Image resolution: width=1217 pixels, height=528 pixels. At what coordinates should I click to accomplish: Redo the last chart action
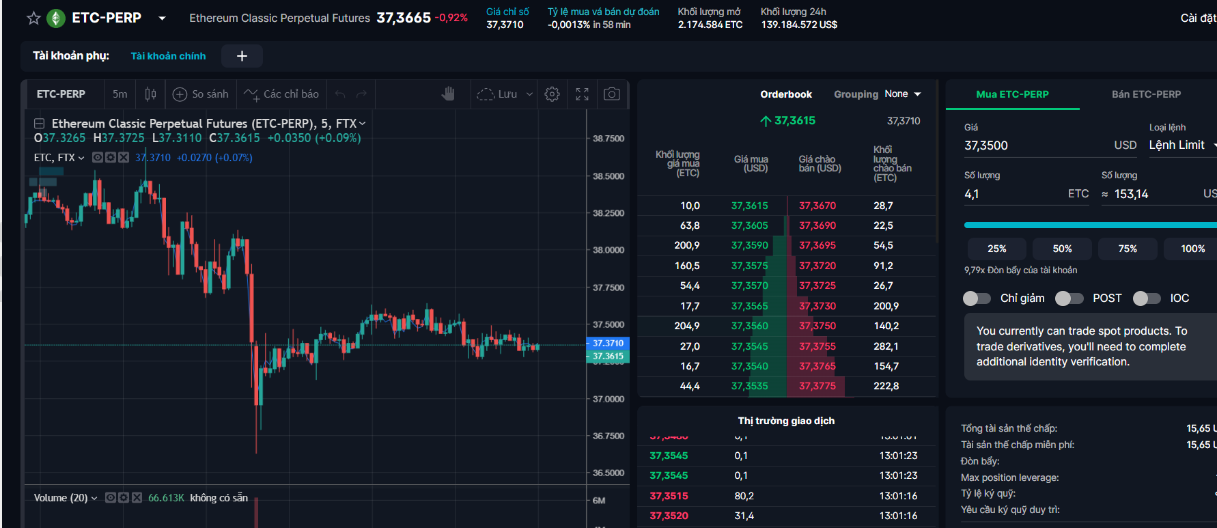[x=362, y=94]
